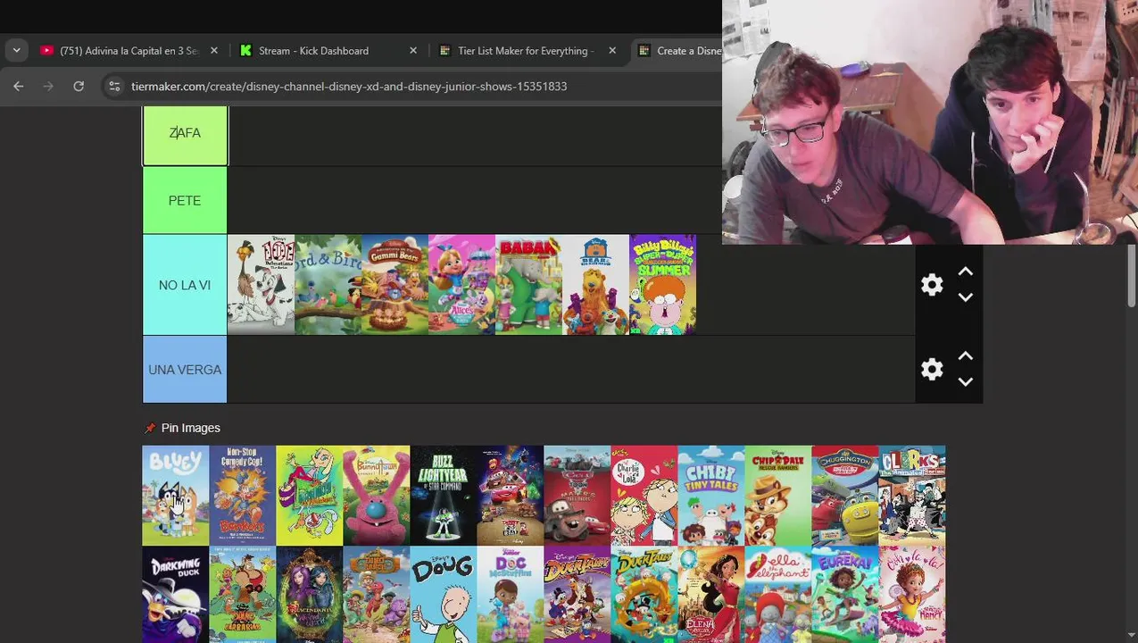Click the page vertical scrollbar
This screenshot has width=1138, height=643.
[x=1133, y=277]
